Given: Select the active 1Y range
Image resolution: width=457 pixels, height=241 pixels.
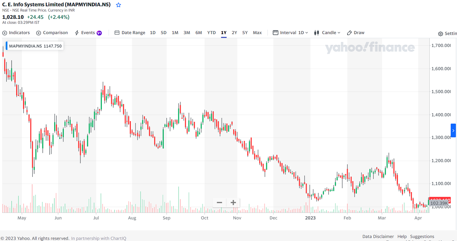Looking at the screenshot, I should tap(223, 33).
